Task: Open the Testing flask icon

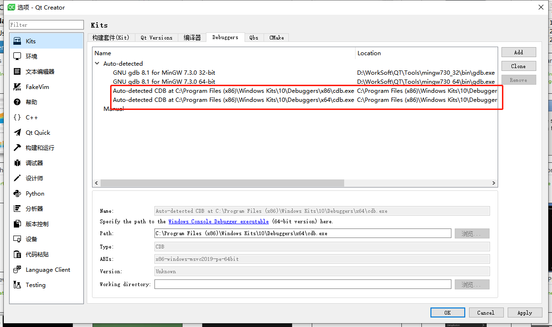Action: 17,285
